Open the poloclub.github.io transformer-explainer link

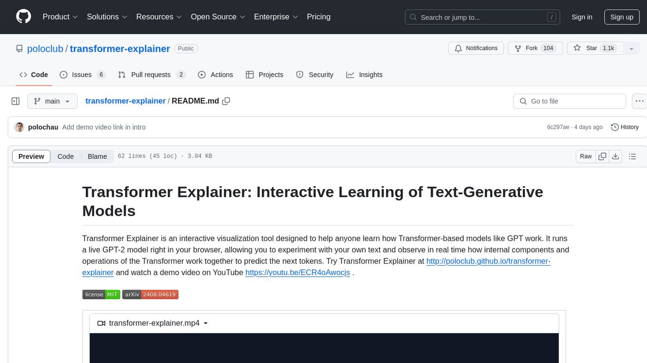[488, 261]
